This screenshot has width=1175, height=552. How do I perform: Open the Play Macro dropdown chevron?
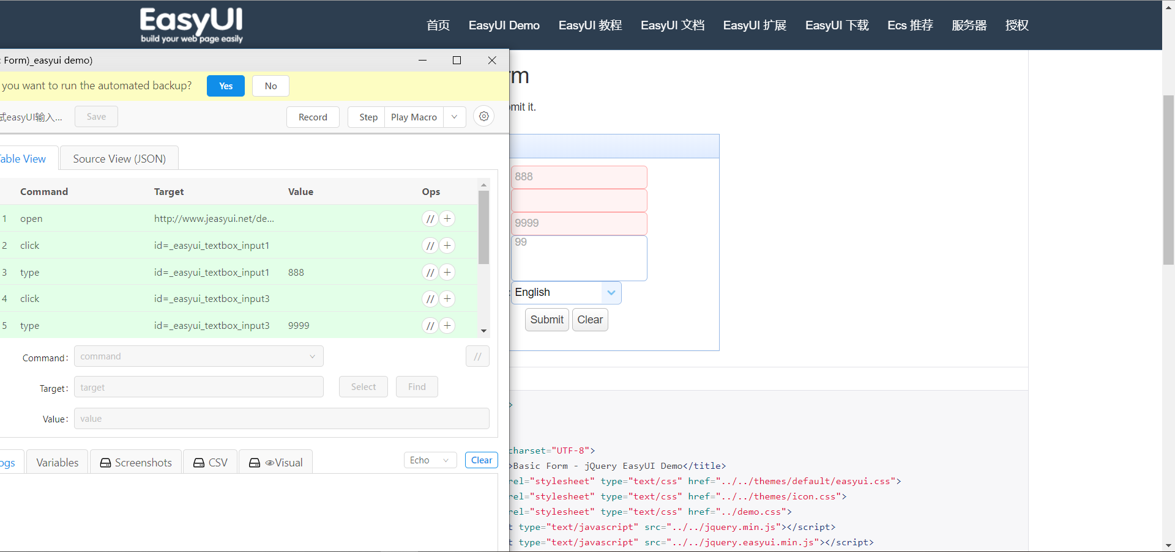click(454, 117)
